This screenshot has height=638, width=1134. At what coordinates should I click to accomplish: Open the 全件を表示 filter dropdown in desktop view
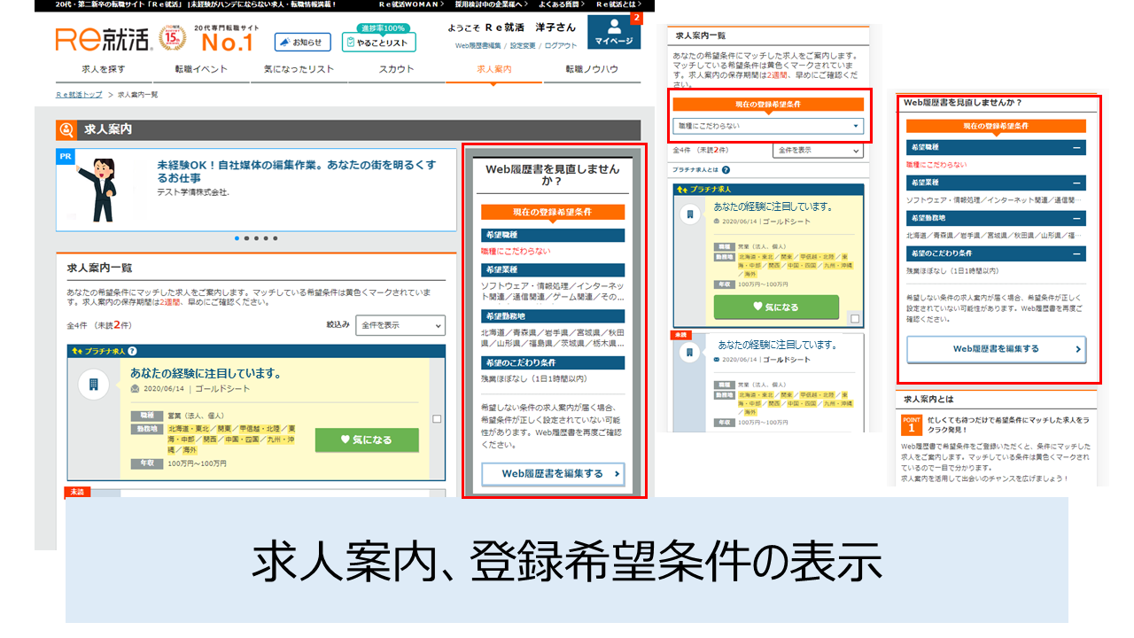click(400, 325)
